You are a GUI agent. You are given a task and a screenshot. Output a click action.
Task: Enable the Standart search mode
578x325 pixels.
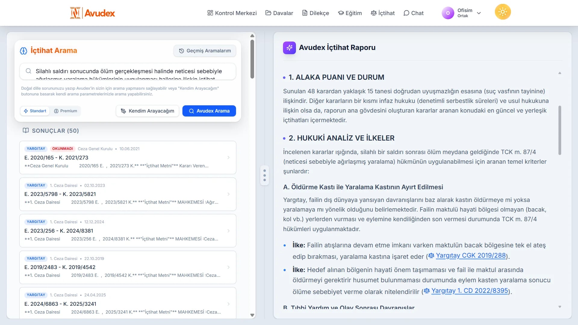pyautogui.click(x=35, y=111)
